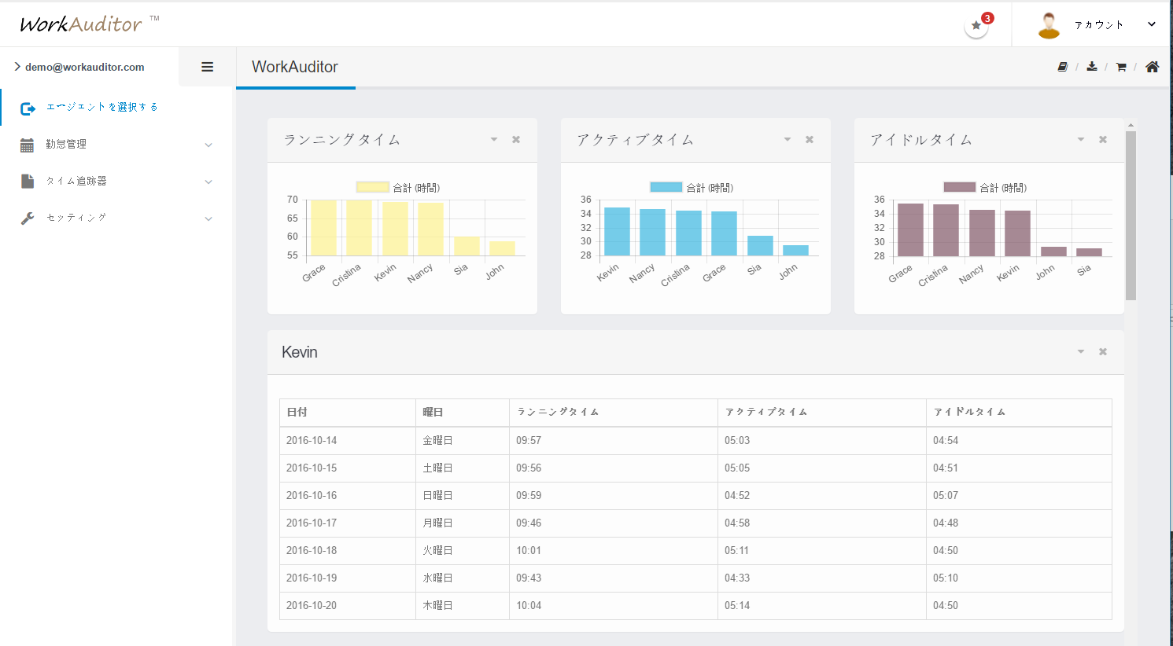
Task: Click the document icon for タイム追跡器
Action: 28,182
